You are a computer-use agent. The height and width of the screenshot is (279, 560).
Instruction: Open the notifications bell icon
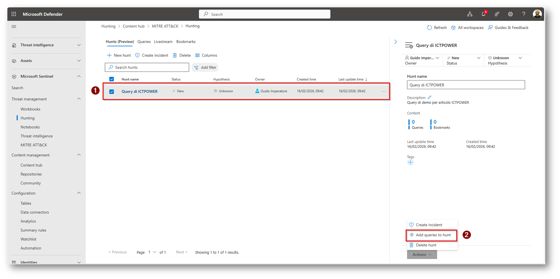click(x=483, y=14)
